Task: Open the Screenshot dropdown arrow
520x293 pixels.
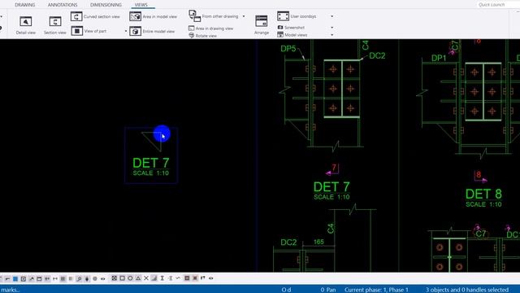Action: (332, 28)
